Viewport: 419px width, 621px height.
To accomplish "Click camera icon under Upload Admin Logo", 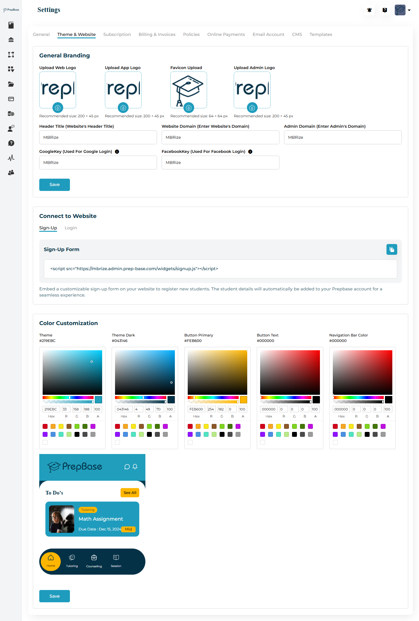I will (252, 108).
